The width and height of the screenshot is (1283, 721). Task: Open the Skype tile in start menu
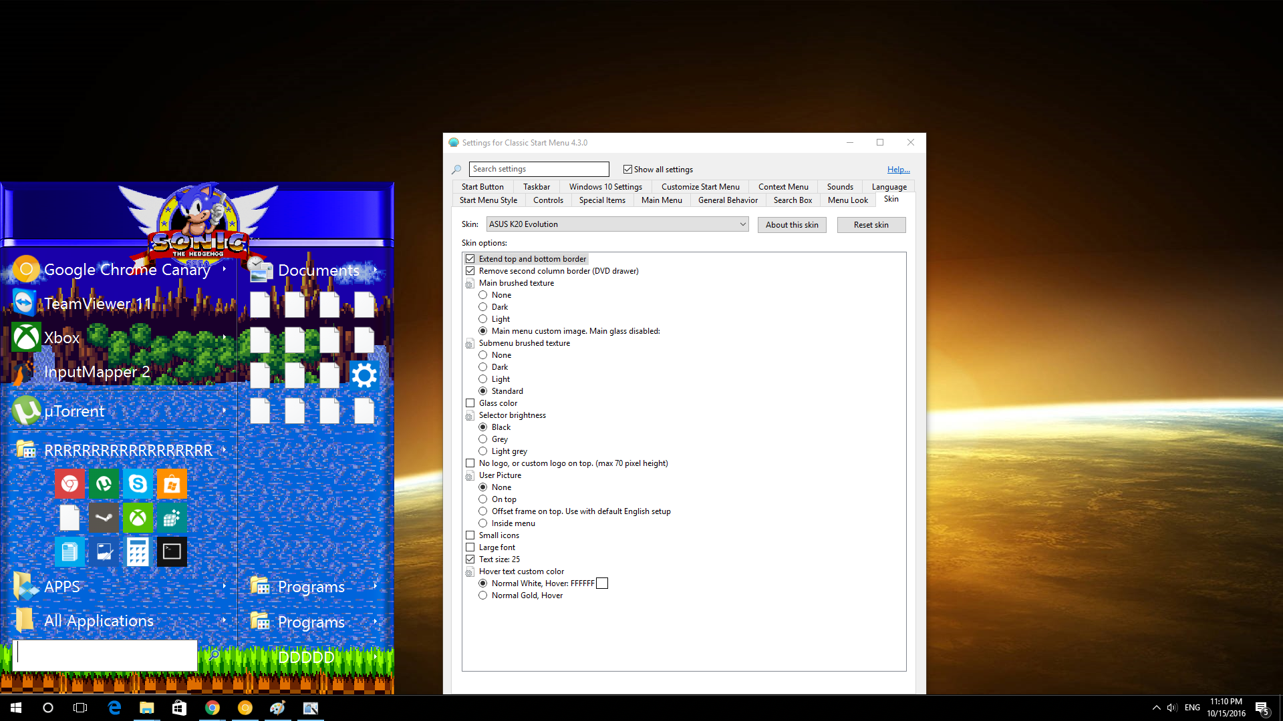point(138,484)
